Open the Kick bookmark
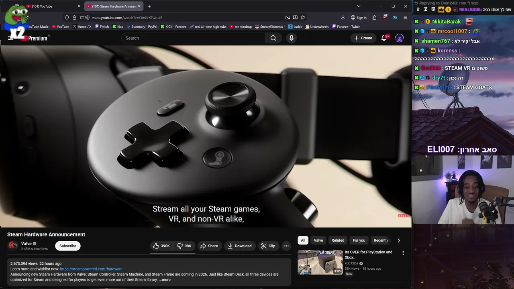 tap(118, 27)
